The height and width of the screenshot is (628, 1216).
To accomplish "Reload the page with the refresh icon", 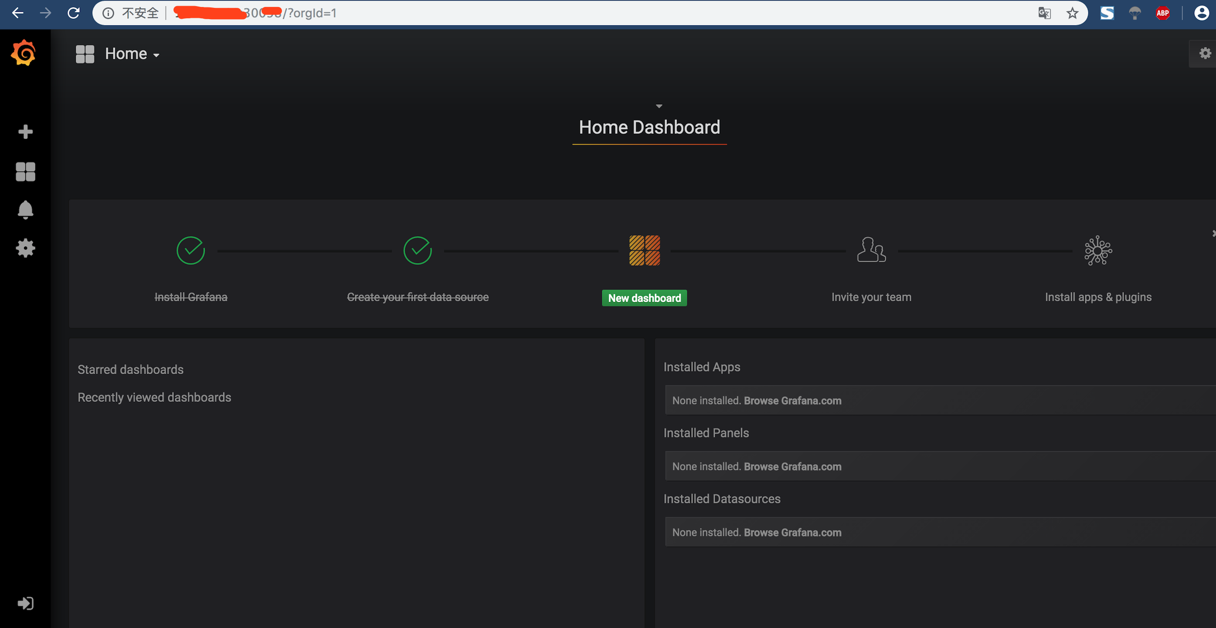I will pyautogui.click(x=74, y=13).
